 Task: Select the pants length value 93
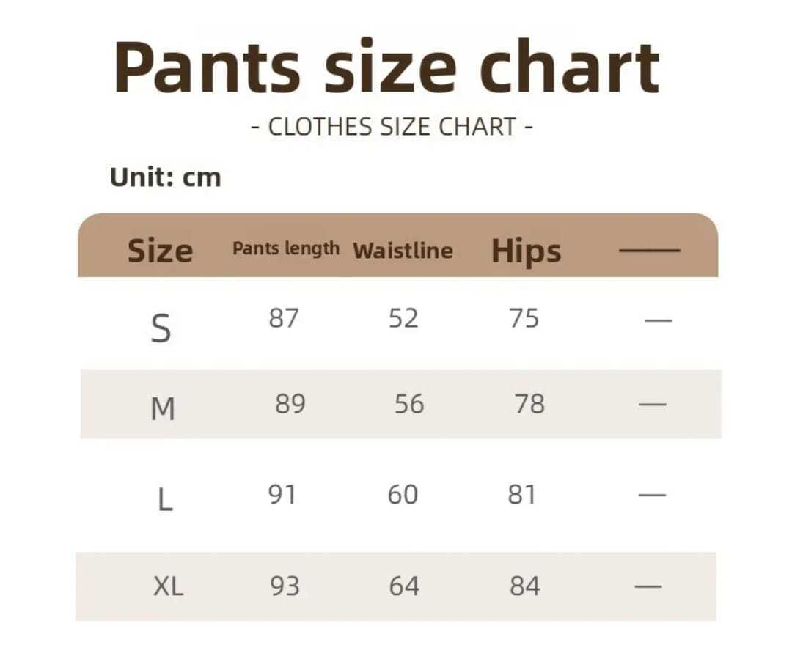coord(285,586)
